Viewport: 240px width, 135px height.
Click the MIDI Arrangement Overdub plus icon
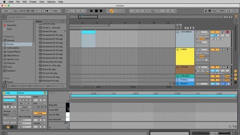coord(108,11)
